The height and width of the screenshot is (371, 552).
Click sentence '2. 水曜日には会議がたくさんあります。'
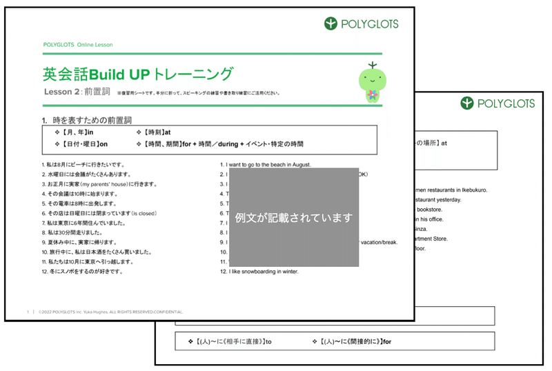[x=86, y=174]
